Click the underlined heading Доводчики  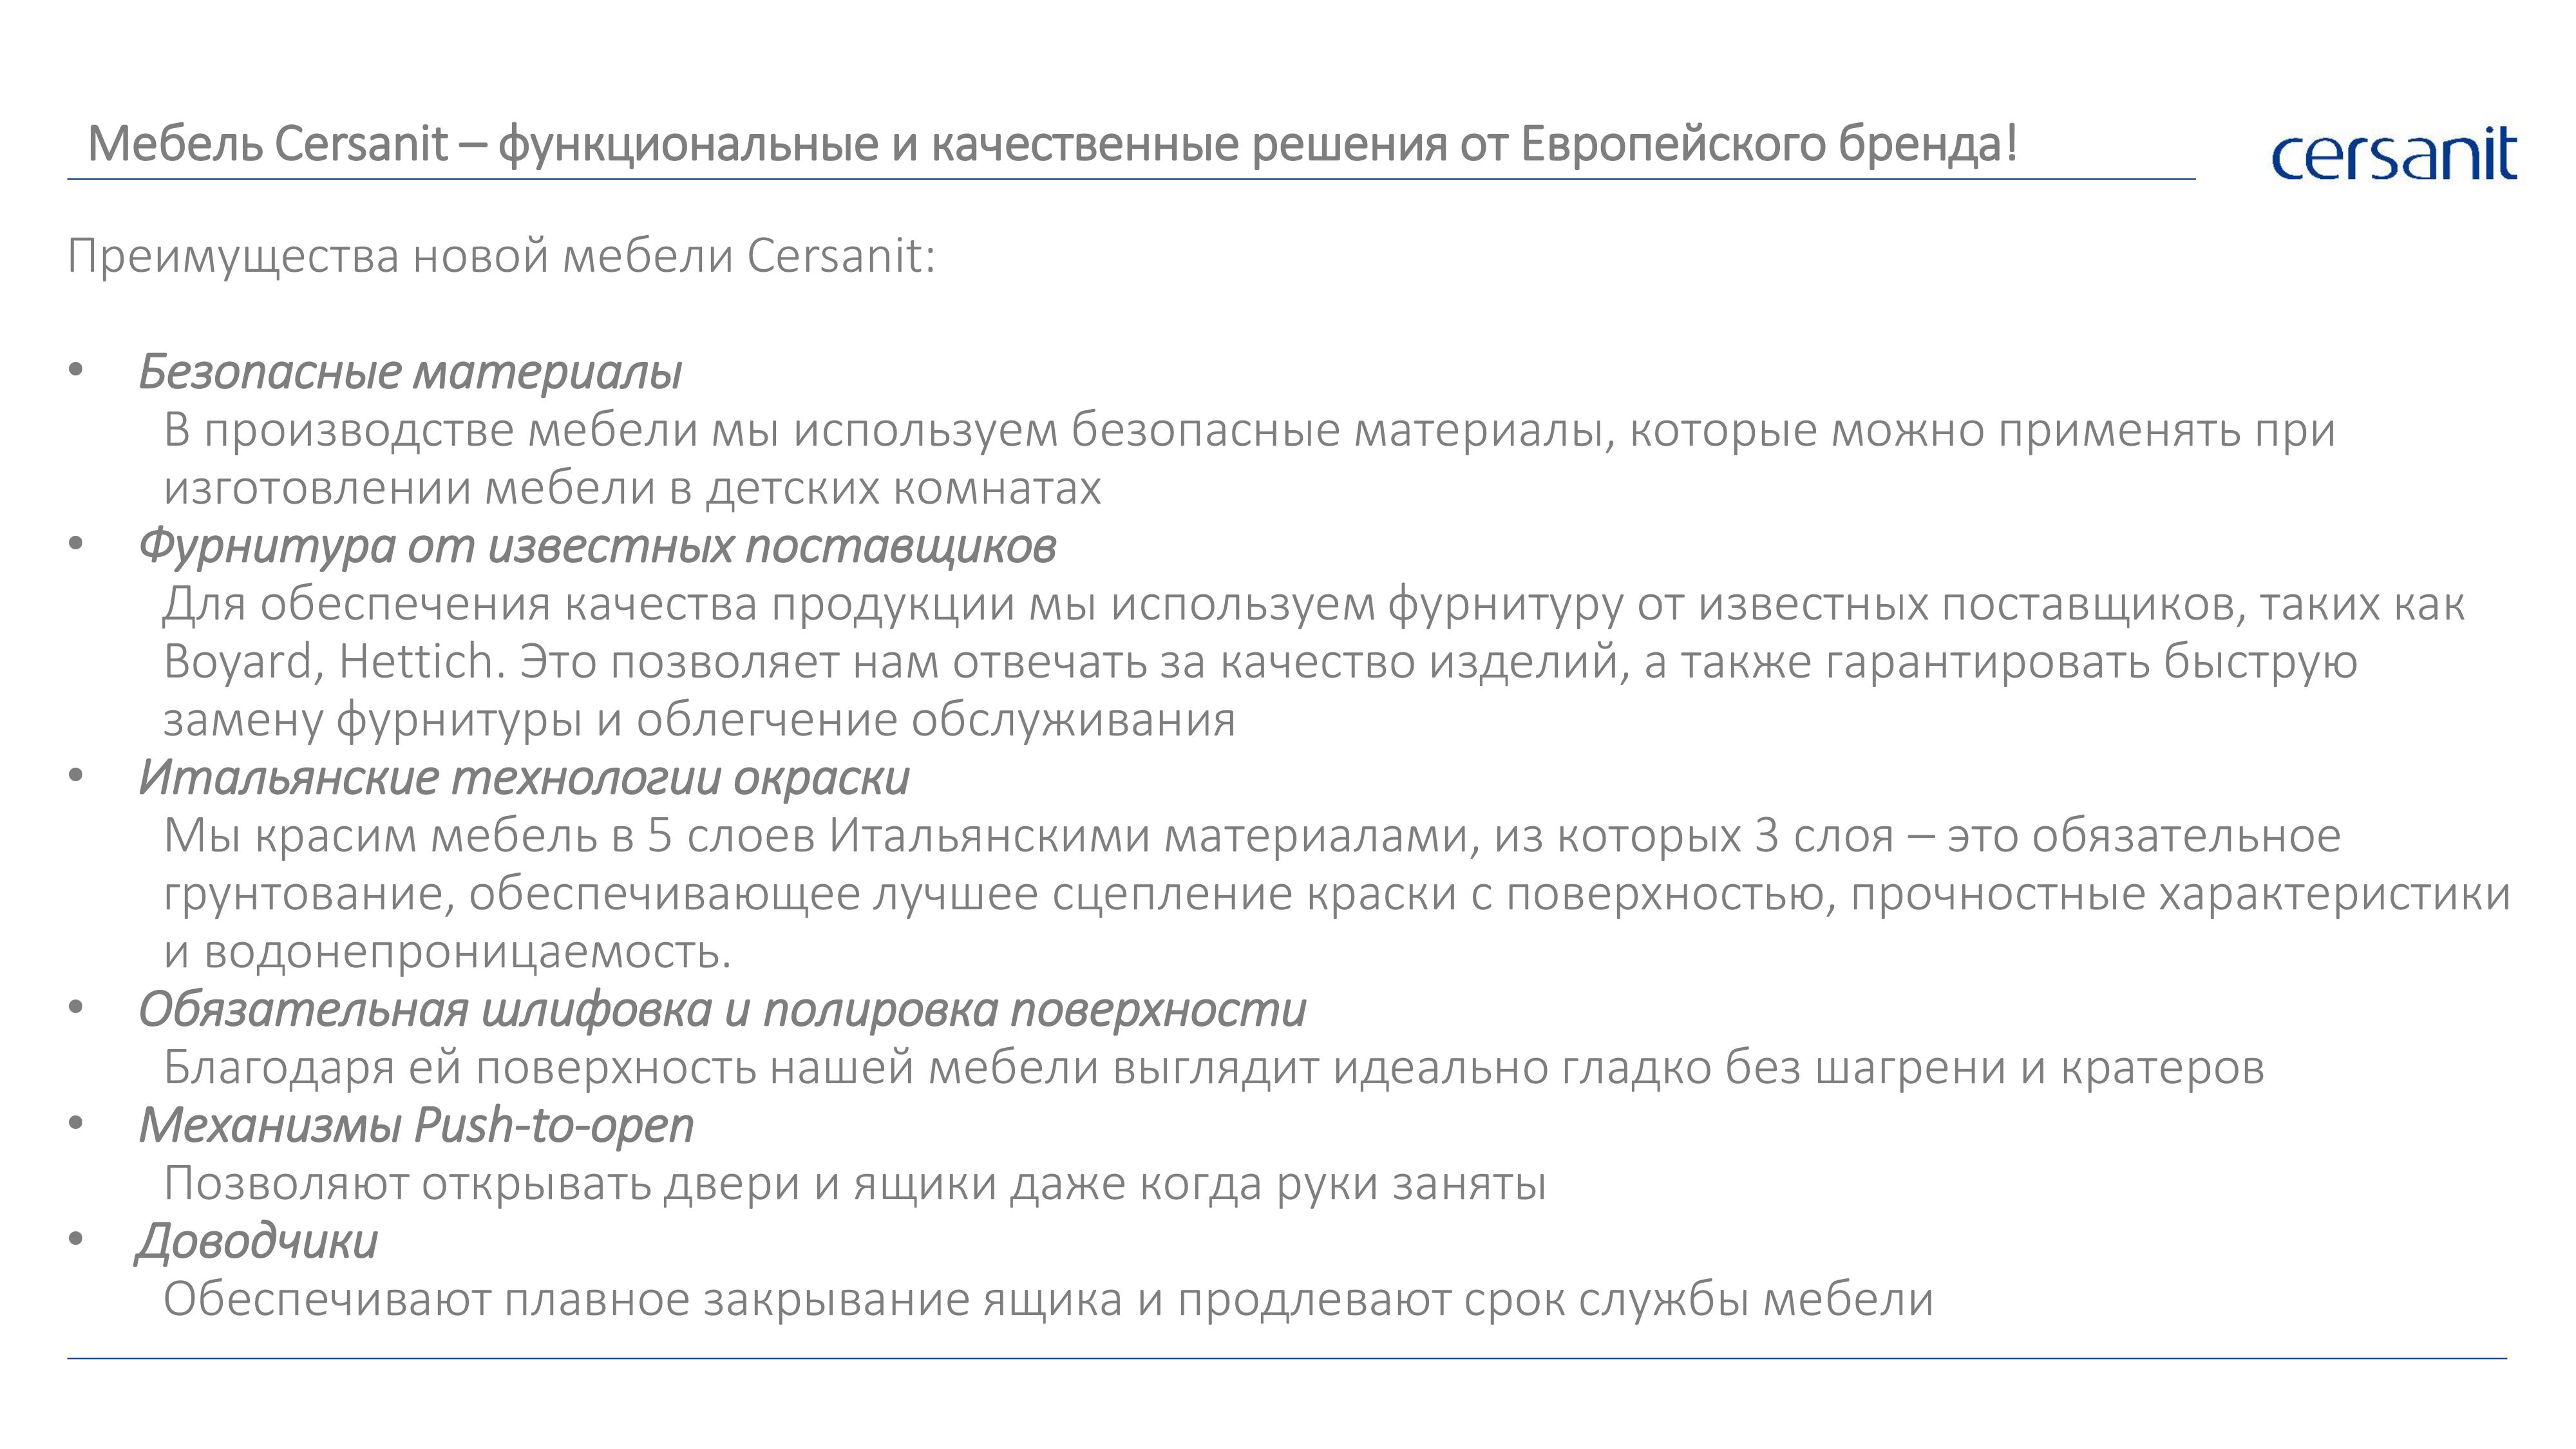(x=257, y=1241)
